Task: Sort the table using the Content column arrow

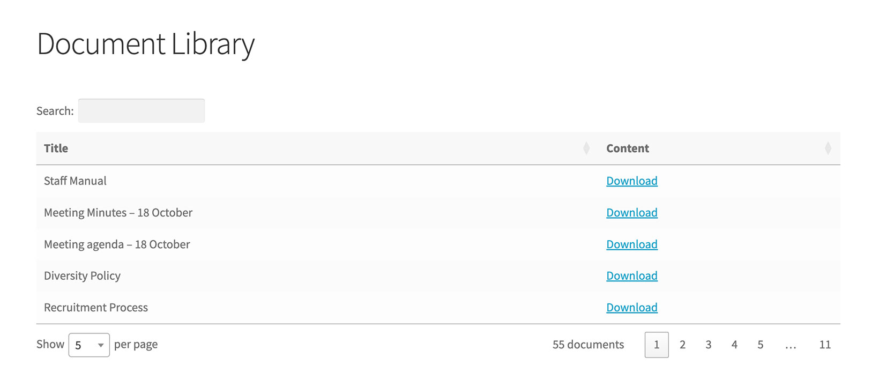Action: tap(828, 148)
